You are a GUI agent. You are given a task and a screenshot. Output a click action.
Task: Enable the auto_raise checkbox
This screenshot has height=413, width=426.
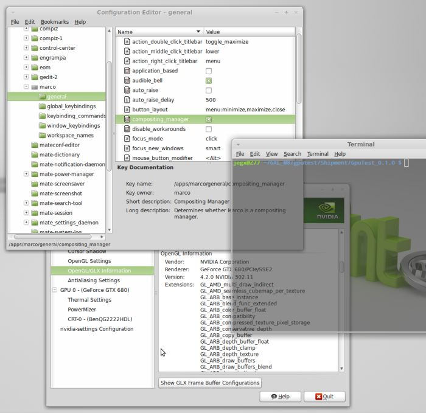(209, 90)
